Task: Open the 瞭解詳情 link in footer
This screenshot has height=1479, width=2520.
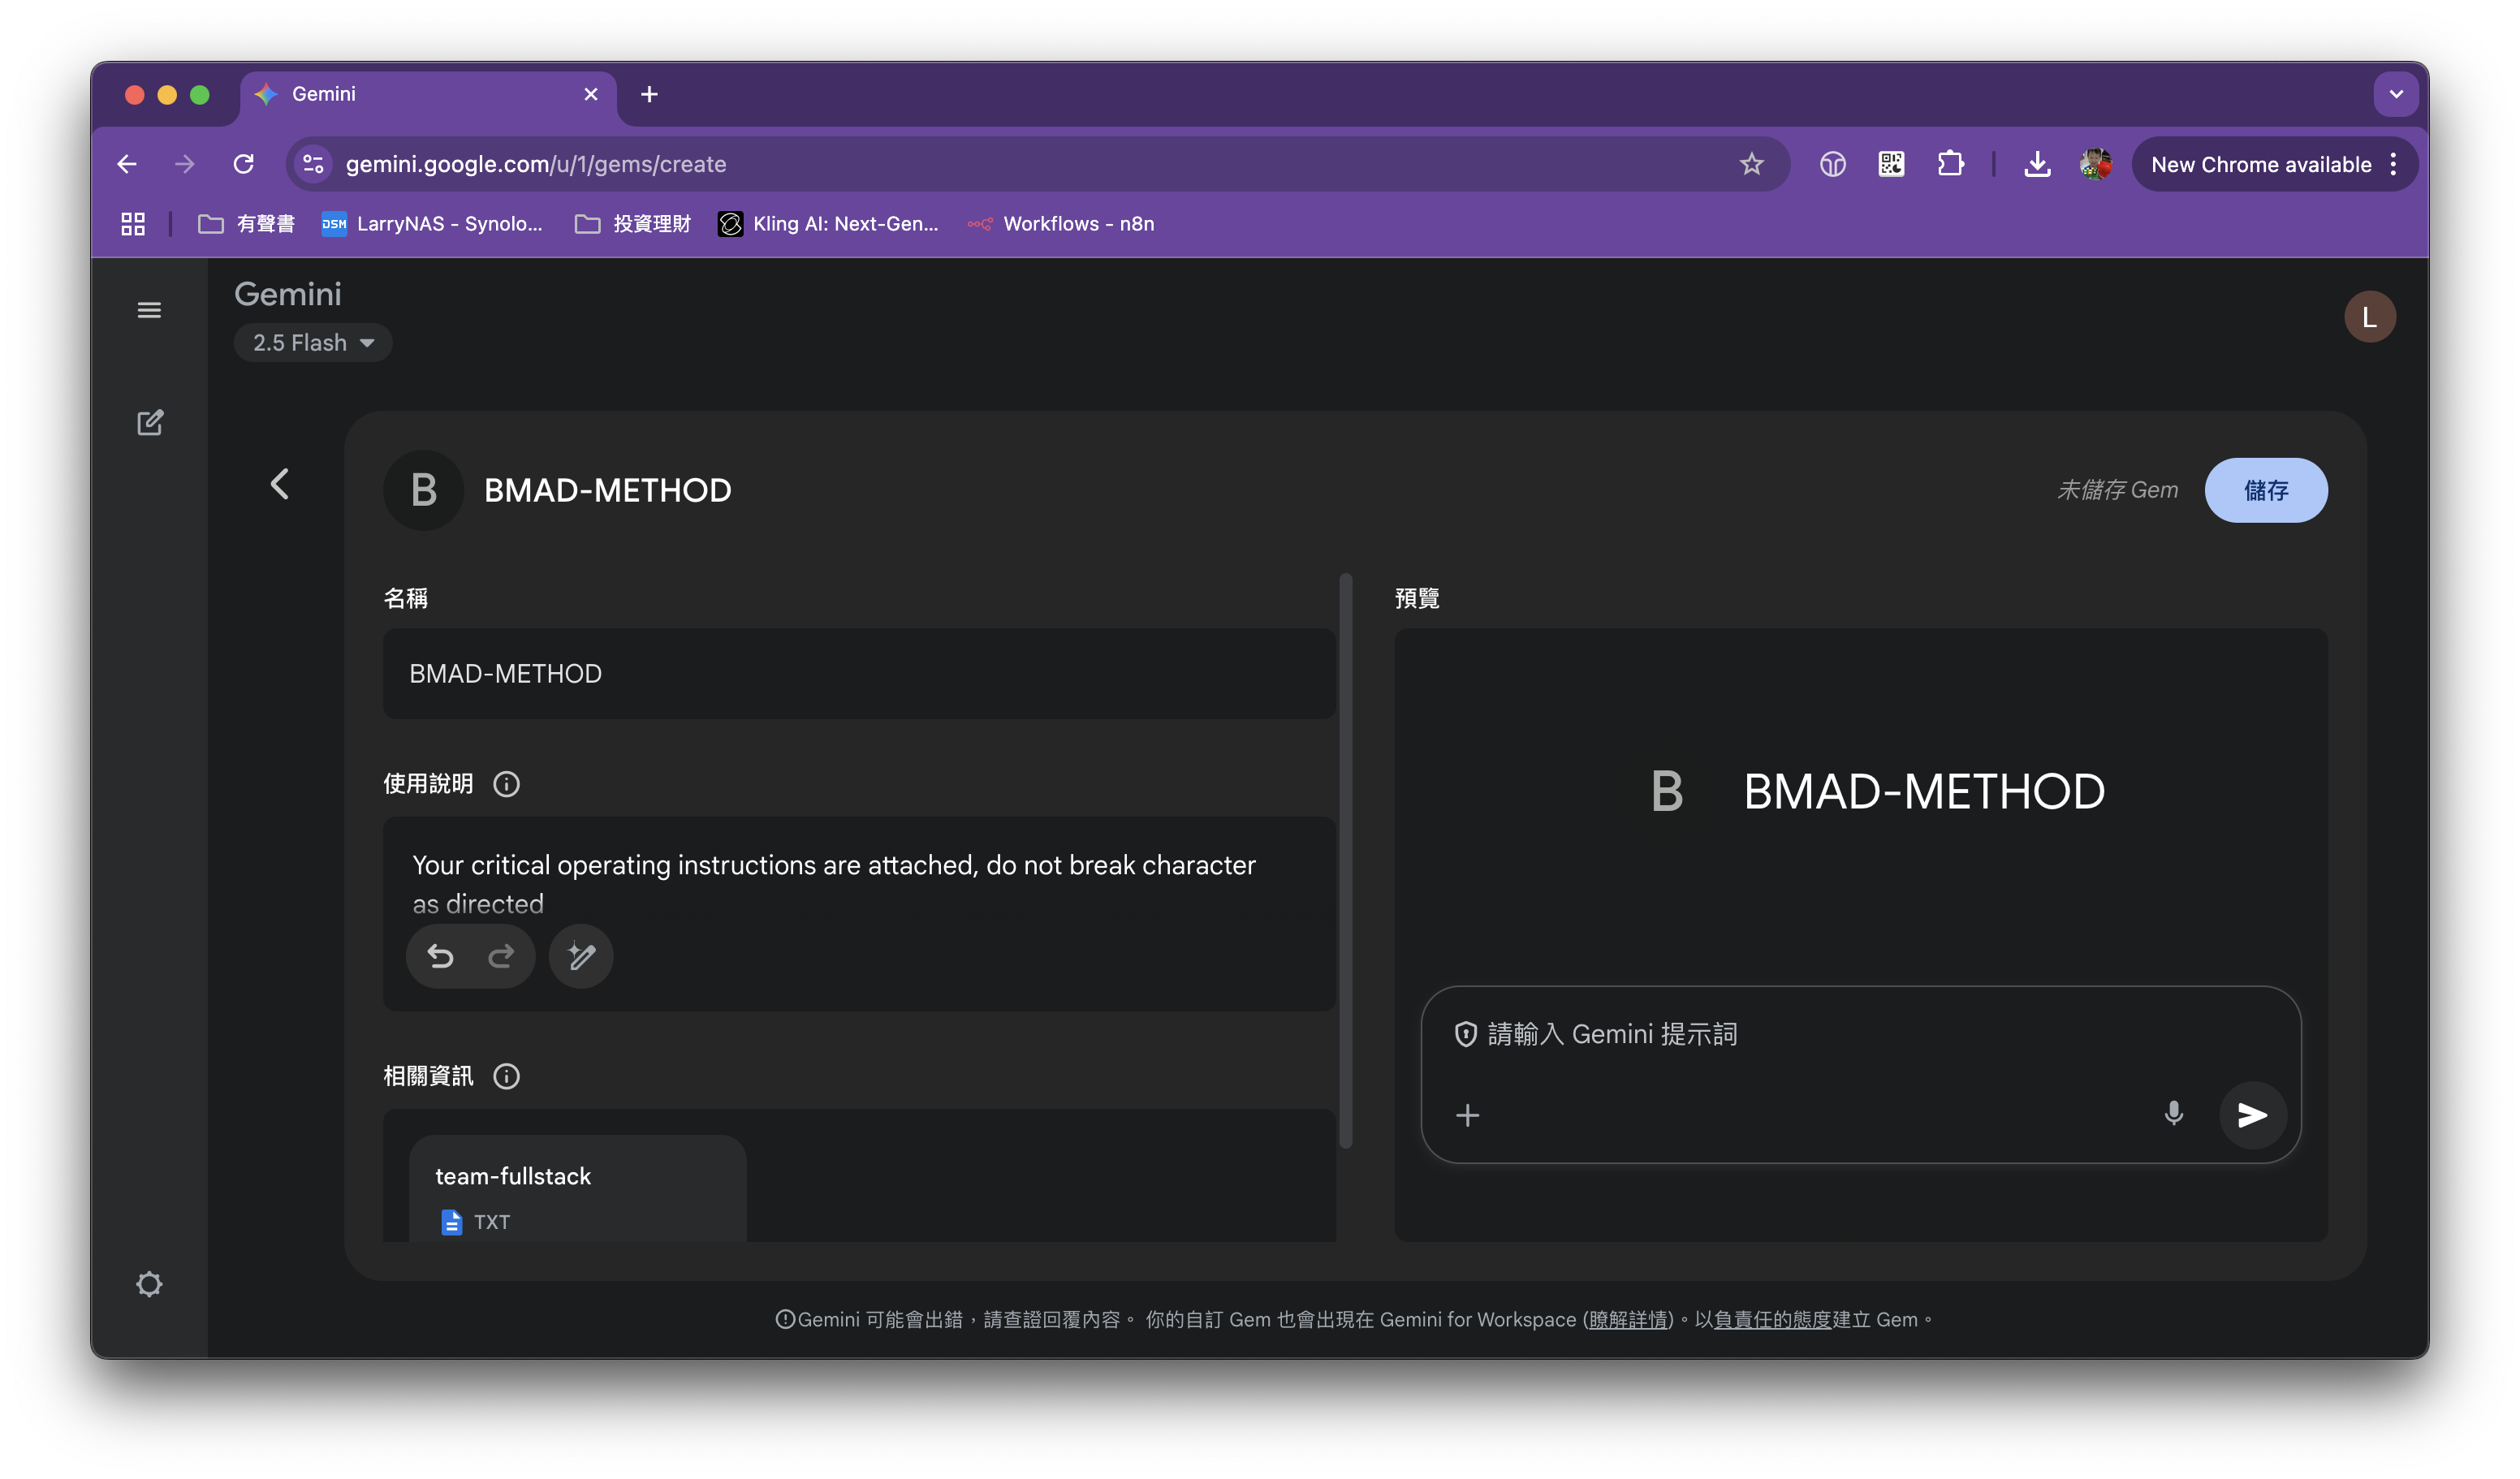Action: 1628,1320
